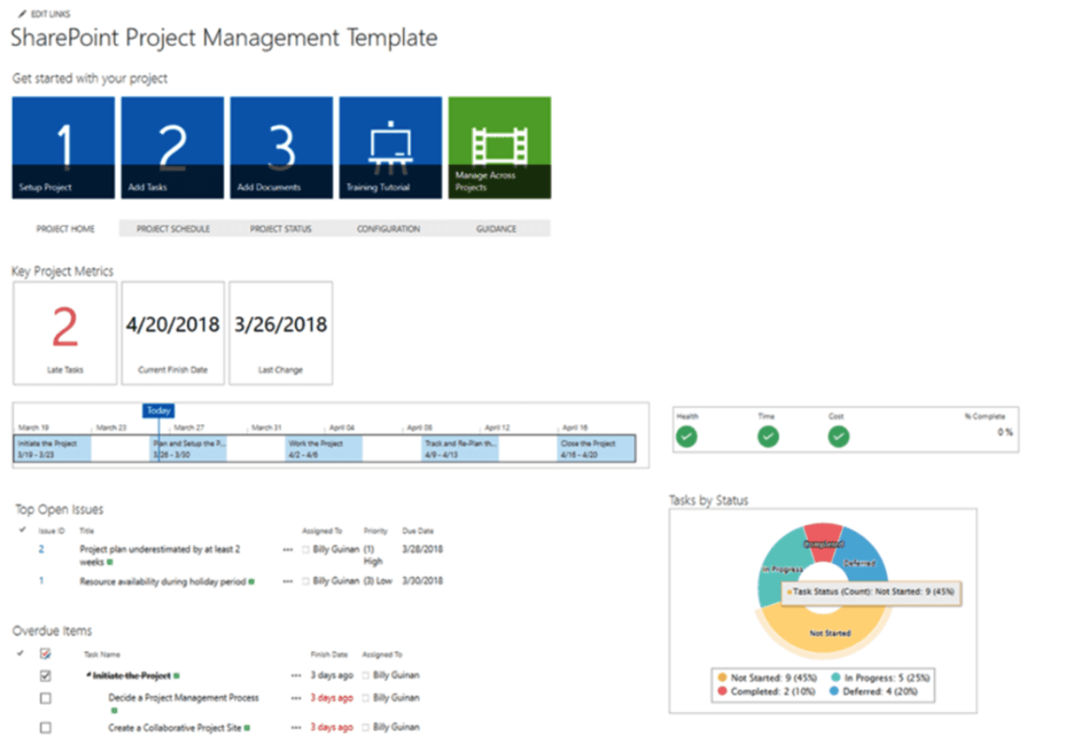Click the Late Tasks metric tile

tap(64, 332)
